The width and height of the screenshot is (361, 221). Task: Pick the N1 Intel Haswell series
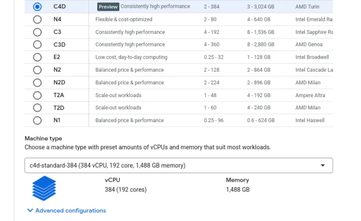pos(37,120)
